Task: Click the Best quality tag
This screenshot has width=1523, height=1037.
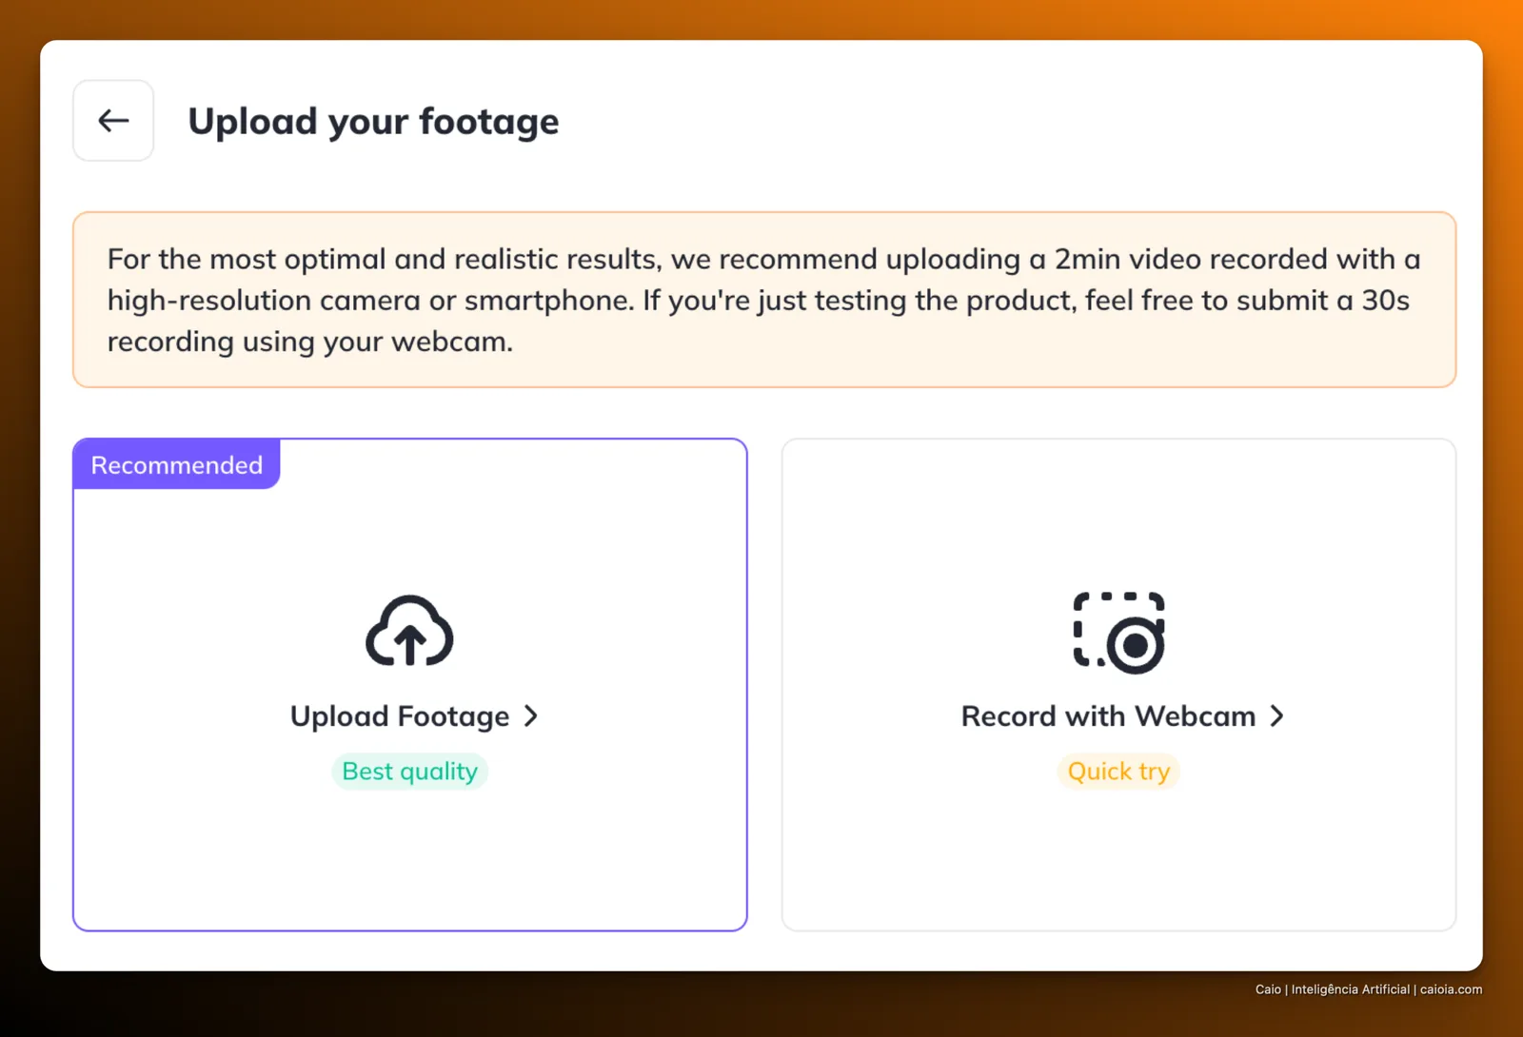Action: (x=409, y=772)
